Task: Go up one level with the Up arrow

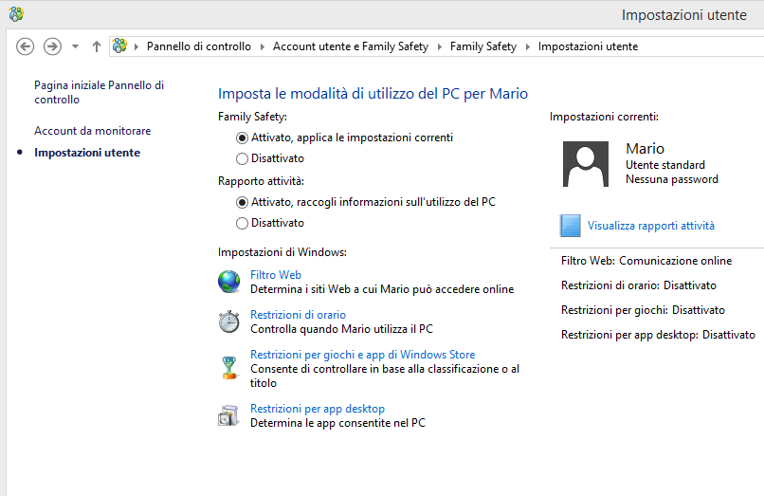Action: click(x=97, y=46)
